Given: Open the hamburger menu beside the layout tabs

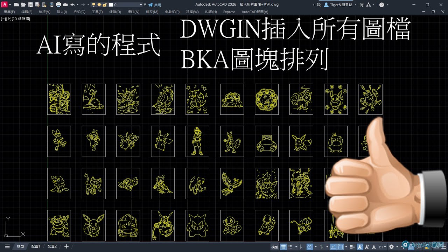Looking at the screenshot, I should (x=7, y=246).
